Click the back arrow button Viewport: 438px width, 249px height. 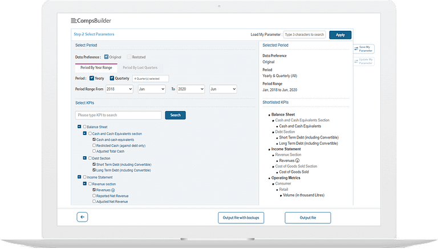[x=82, y=217]
